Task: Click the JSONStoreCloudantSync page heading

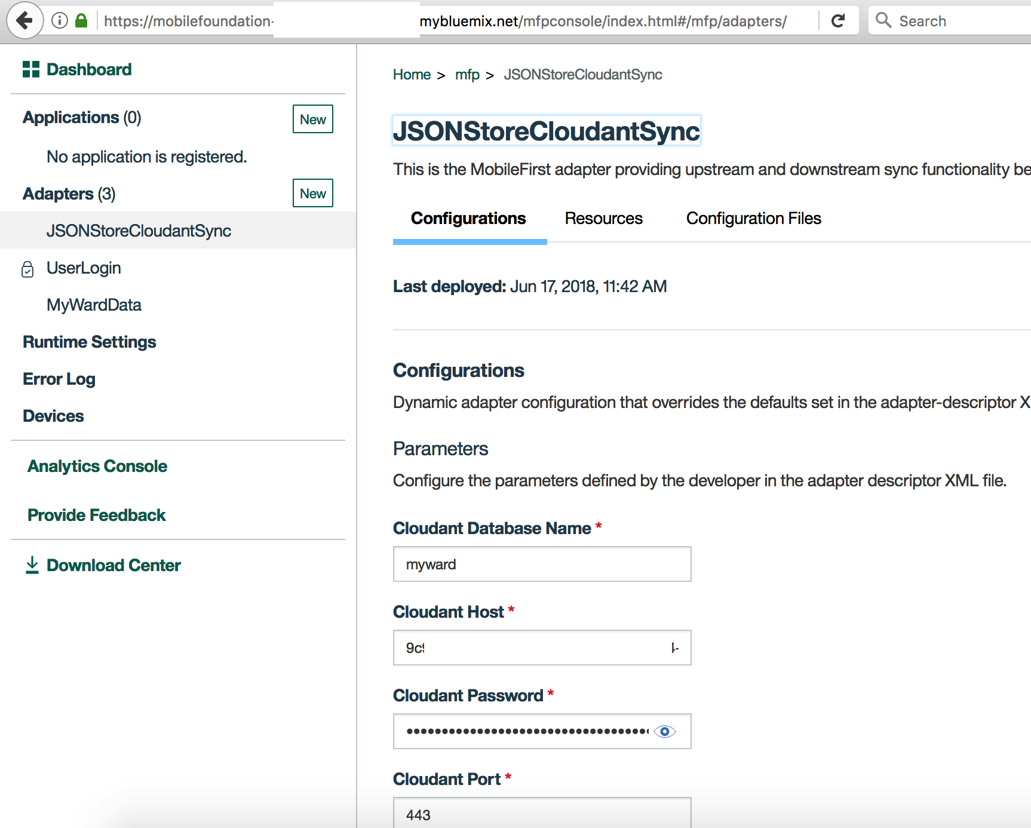Action: [x=546, y=131]
